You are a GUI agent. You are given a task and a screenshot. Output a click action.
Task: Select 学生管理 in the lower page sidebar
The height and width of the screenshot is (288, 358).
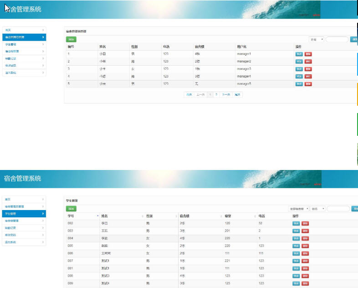24,214
